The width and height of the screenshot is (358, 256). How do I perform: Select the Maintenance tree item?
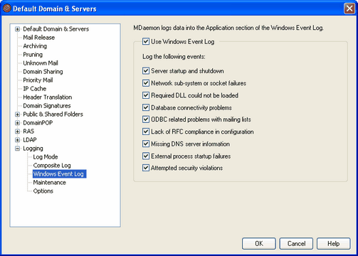(x=49, y=183)
